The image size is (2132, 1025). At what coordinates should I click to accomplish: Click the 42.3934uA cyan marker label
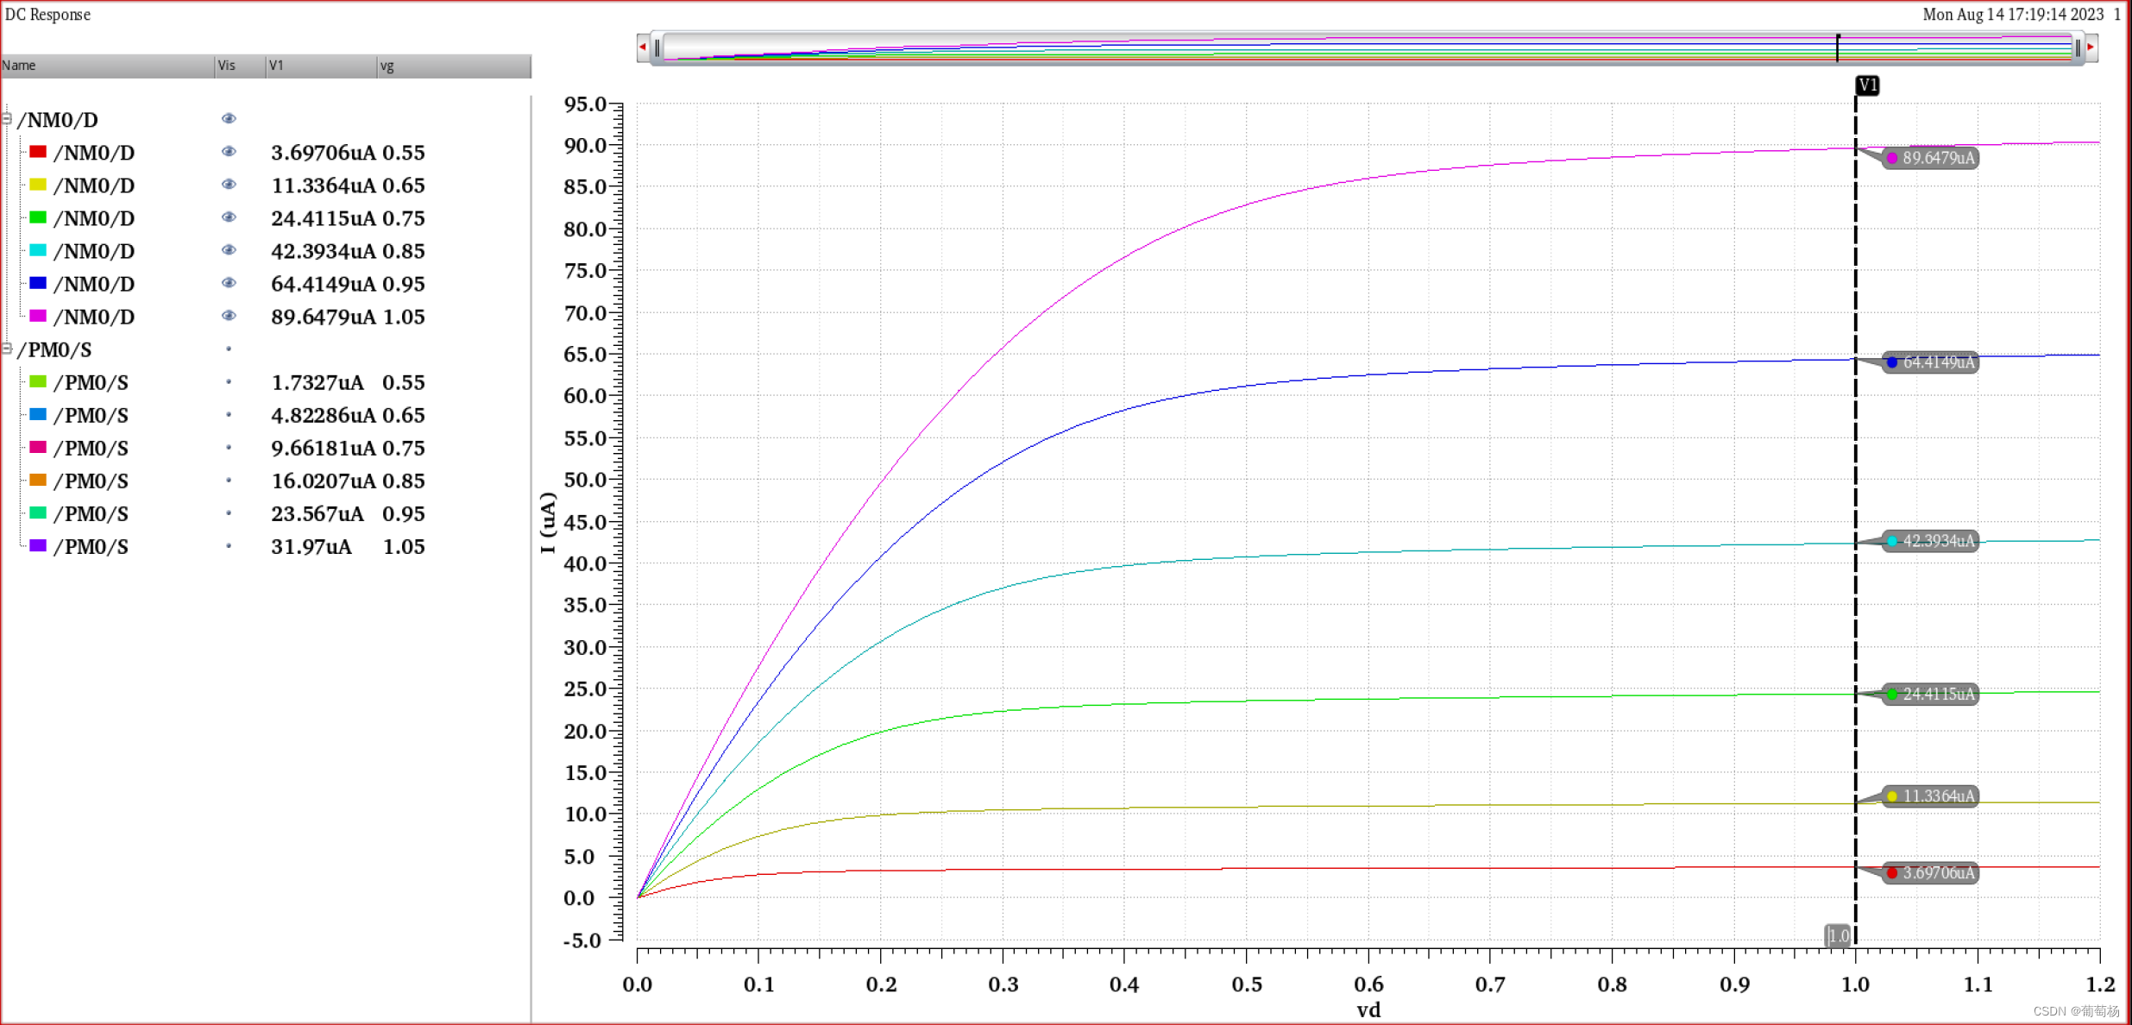point(1931,541)
